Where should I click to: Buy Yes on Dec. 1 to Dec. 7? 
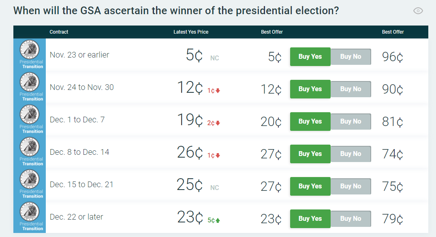pos(310,122)
